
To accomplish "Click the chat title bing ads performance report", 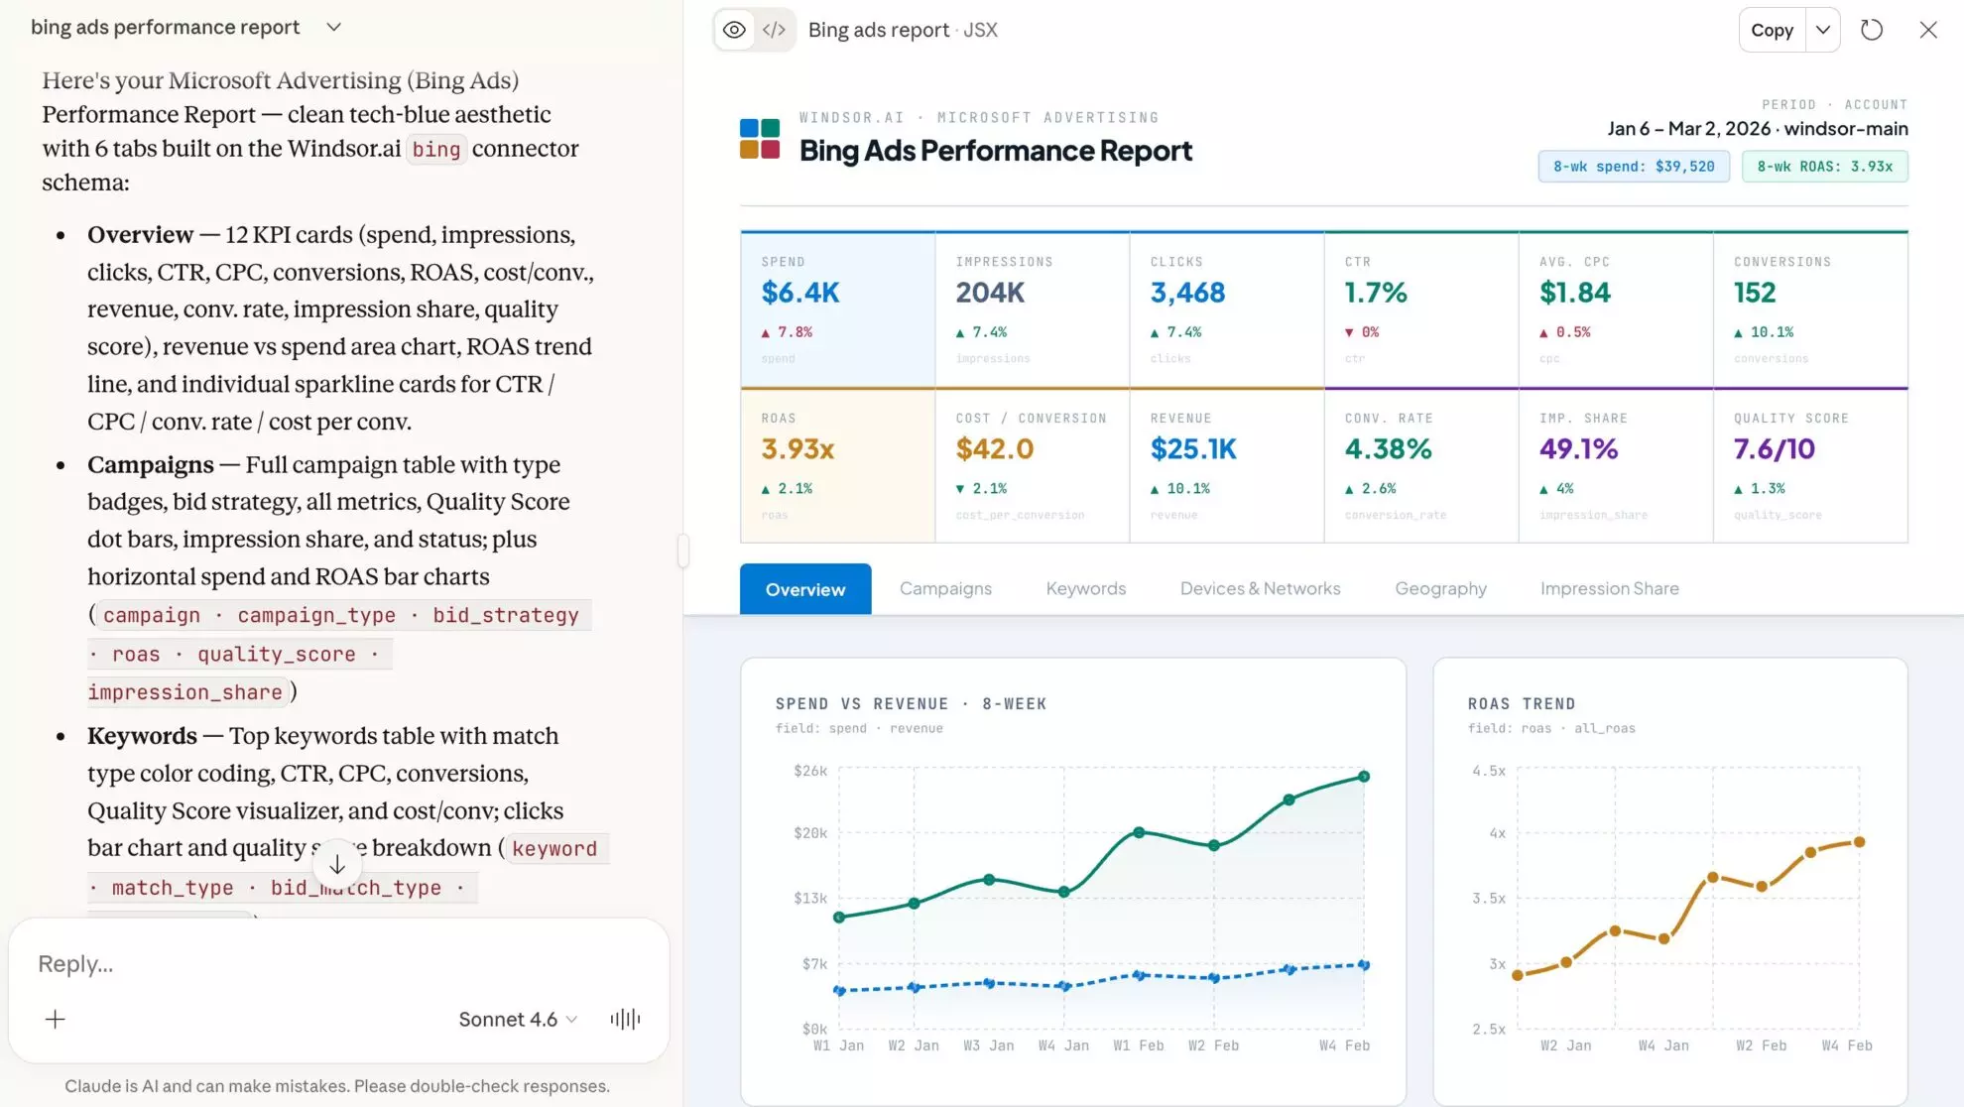I will 165,27.
